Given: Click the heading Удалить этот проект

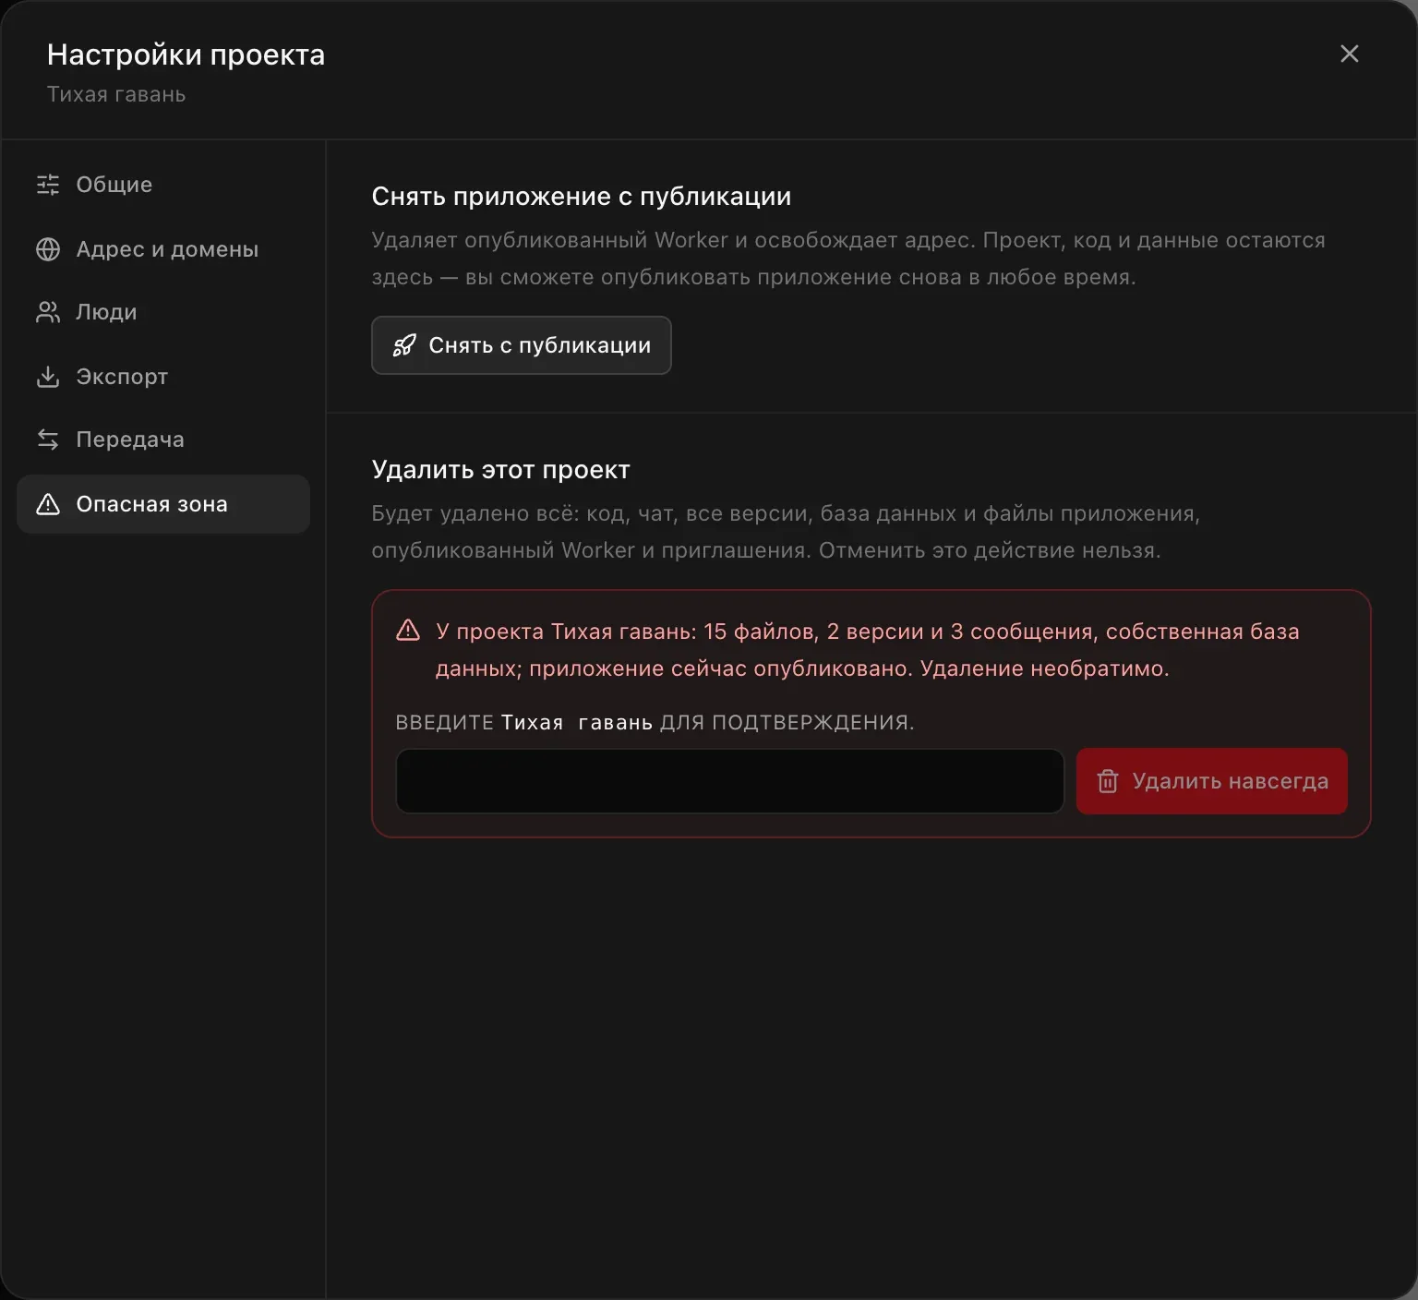Looking at the screenshot, I should click(x=501, y=470).
